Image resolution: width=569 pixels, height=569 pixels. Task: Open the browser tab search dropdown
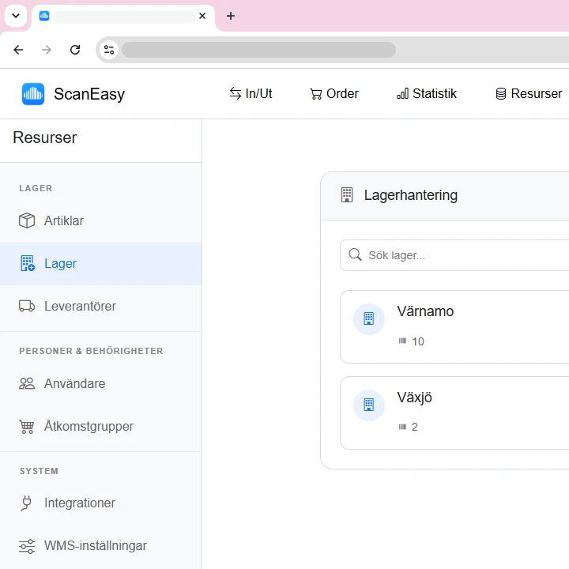click(16, 16)
